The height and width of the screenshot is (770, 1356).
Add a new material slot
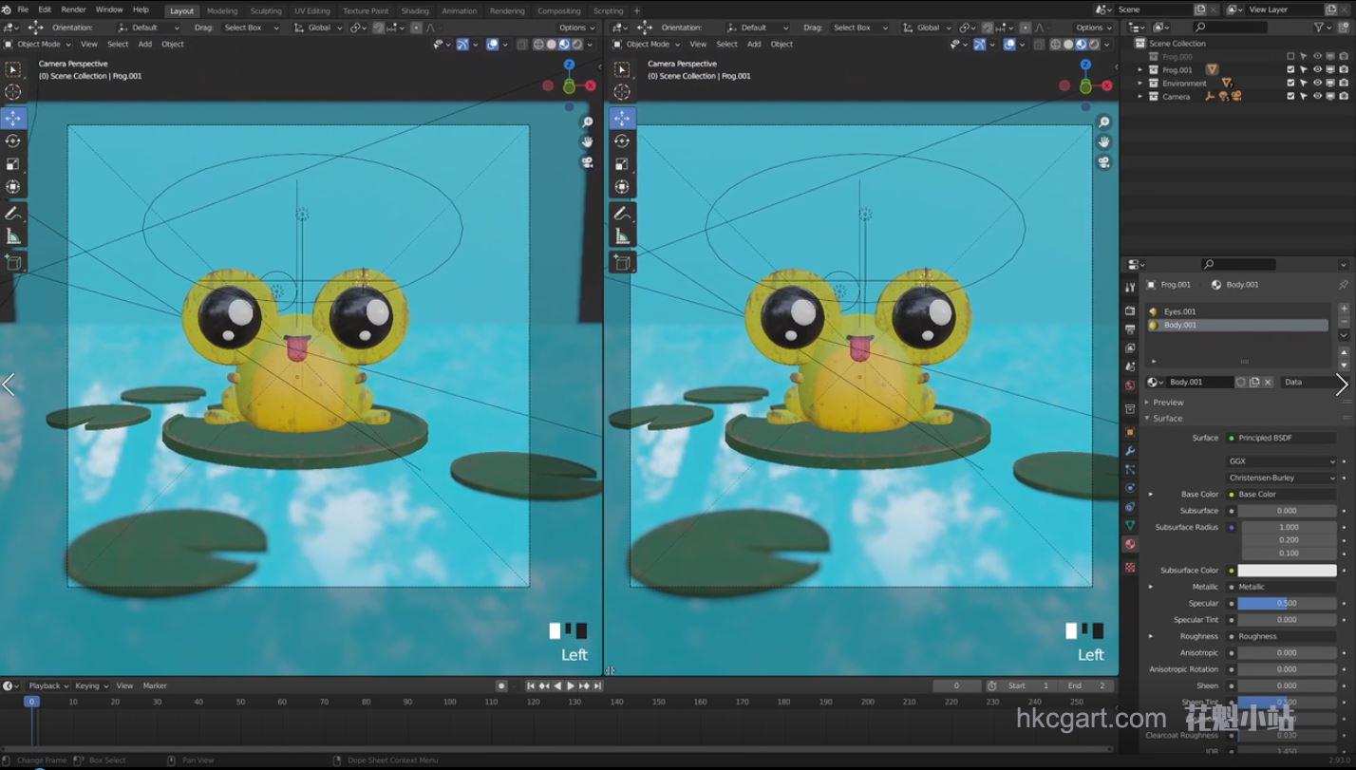(1344, 310)
